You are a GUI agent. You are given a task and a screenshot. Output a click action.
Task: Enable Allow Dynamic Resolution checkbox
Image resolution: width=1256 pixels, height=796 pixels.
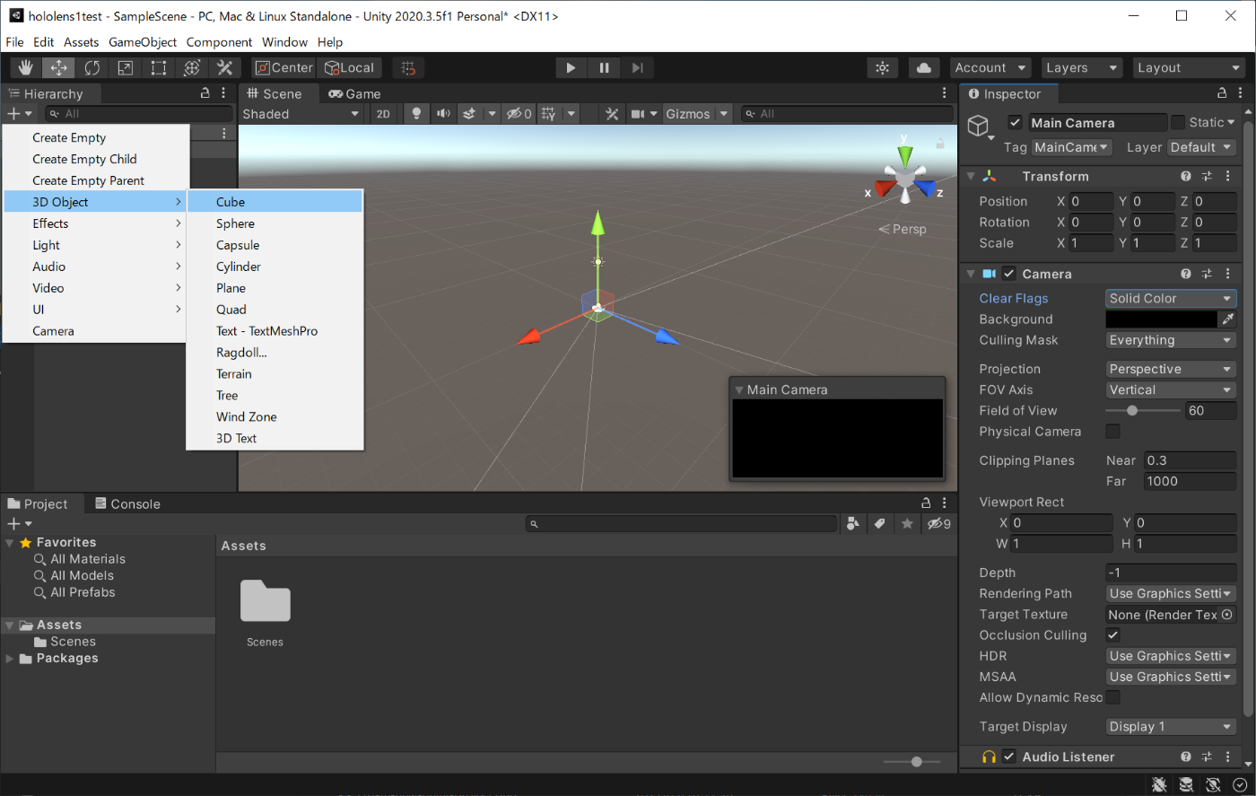1112,697
